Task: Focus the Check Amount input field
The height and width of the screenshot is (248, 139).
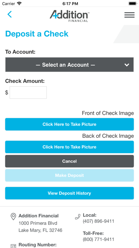Action: [x=28, y=93]
